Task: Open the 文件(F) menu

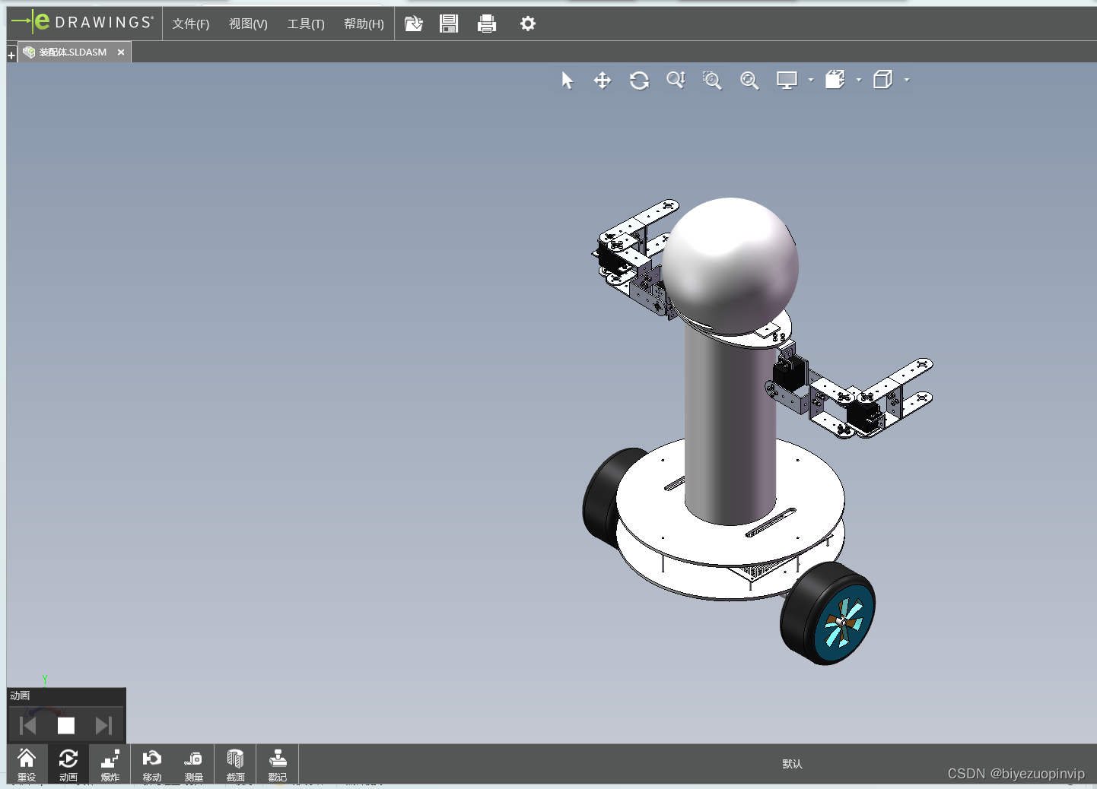Action: point(190,24)
